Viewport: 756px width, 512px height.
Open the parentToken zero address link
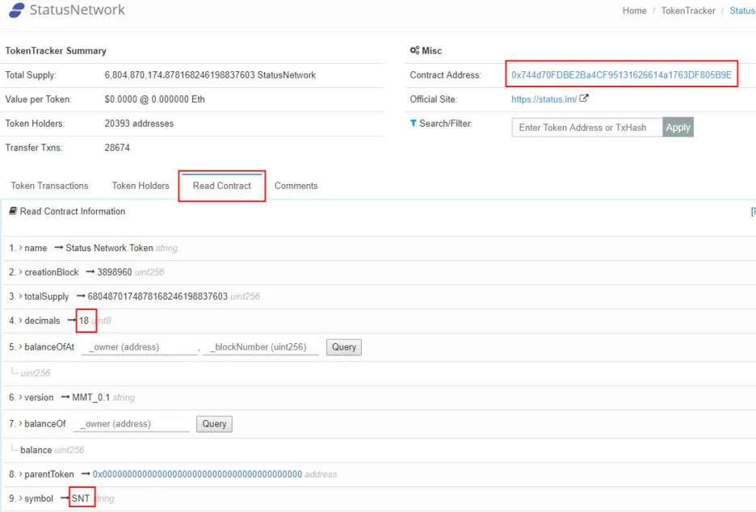click(x=197, y=474)
